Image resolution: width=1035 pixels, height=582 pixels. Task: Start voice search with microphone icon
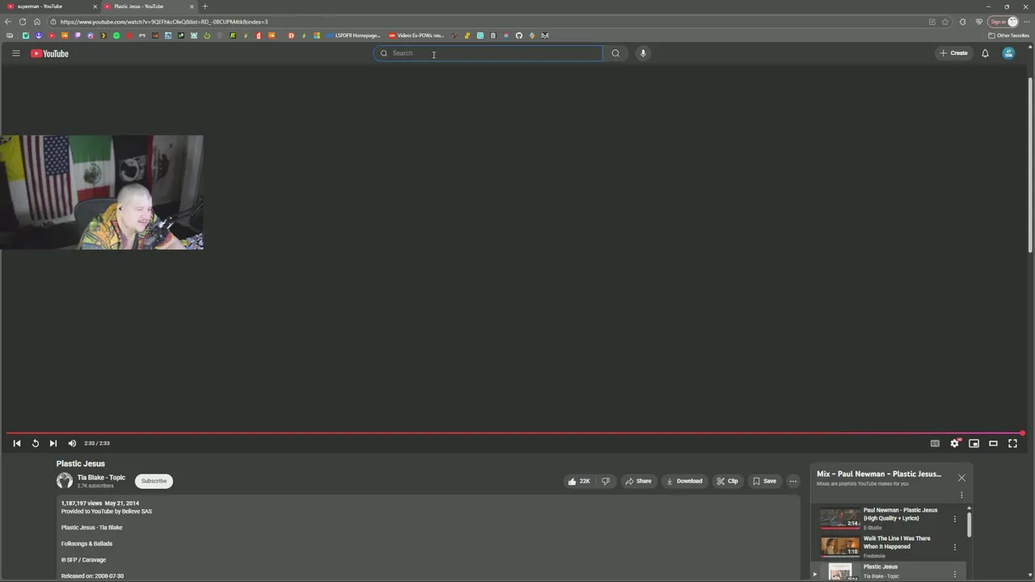click(x=643, y=53)
